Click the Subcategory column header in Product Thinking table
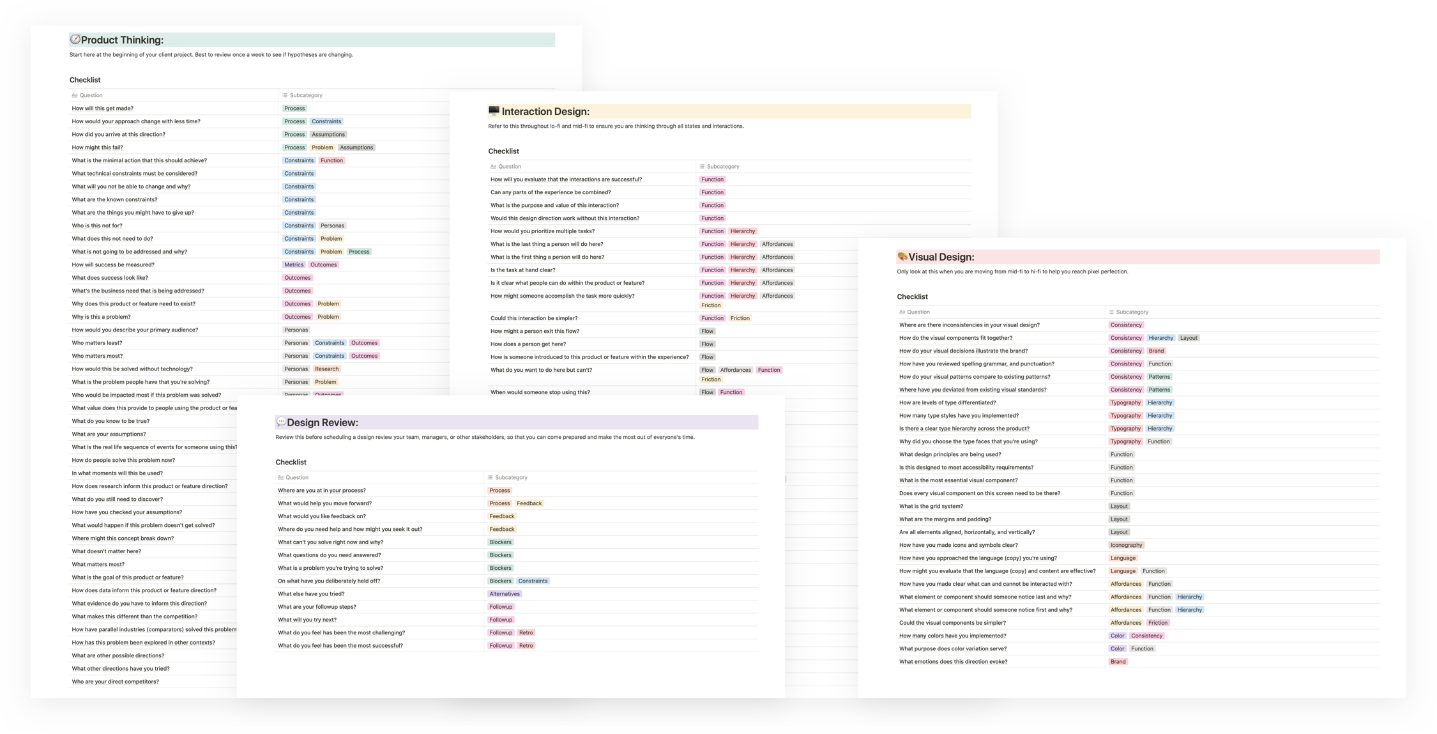The height and width of the screenshot is (734, 1437). tap(302, 95)
